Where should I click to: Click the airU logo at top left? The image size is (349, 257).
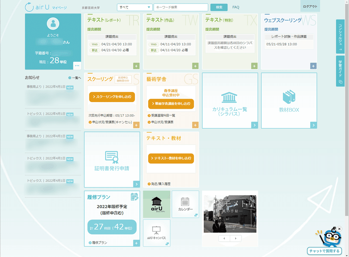point(37,7)
